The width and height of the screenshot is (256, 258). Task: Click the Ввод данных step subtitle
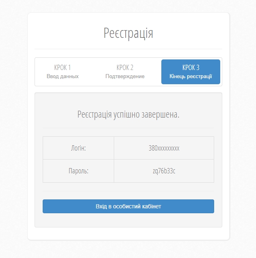63,77
